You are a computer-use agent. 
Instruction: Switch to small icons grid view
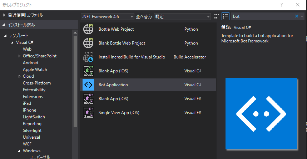pyautogui.click(x=217, y=16)
